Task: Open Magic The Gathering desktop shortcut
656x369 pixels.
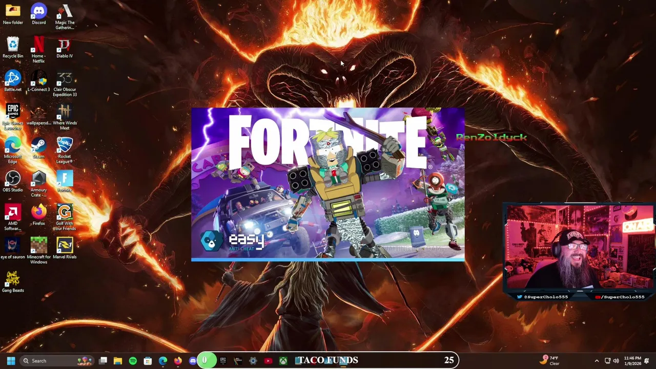Action: (65, 17)
